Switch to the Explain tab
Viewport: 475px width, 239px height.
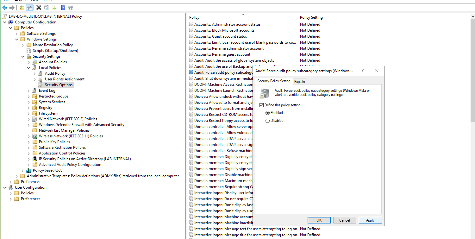coord(300,82)
